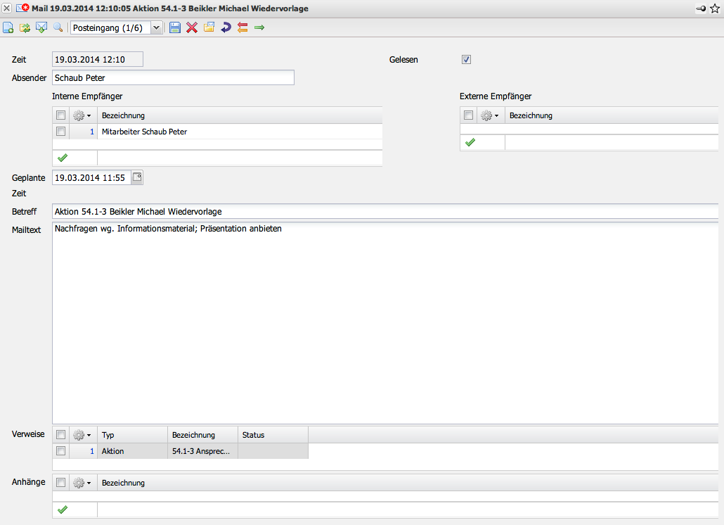Open gear menu in Verweise table
The width and height of the screenshot is (724, 525).
click(82, 434)
